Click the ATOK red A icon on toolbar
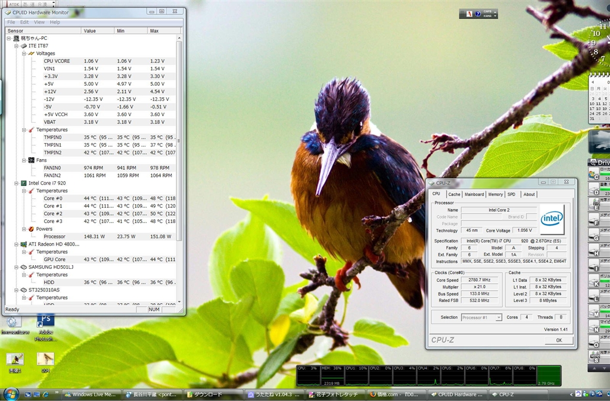 (469, 14)
